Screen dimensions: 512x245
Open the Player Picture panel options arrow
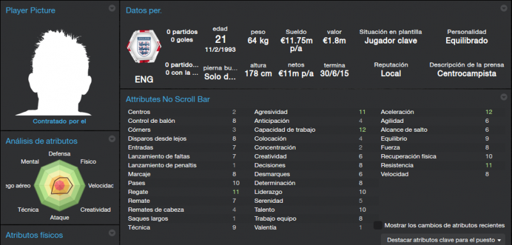coord(112,8)
